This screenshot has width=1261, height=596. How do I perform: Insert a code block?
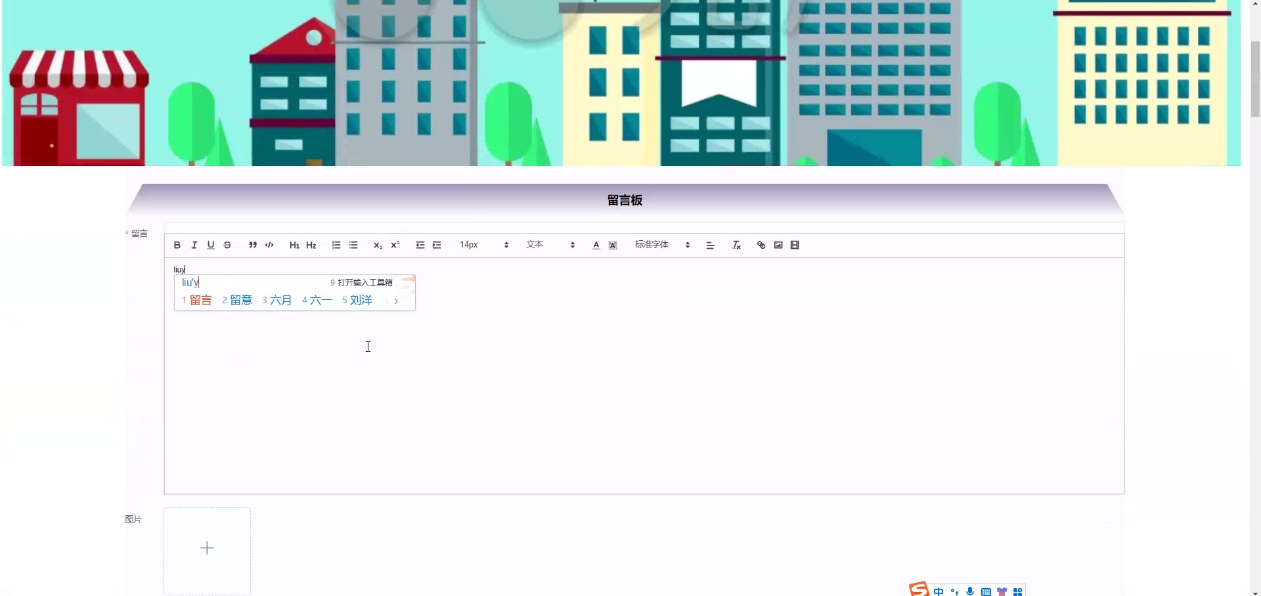pyautogui.click(x=269, y=245)
